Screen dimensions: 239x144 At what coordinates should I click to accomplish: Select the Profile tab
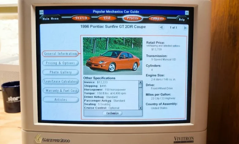point(132,18)
